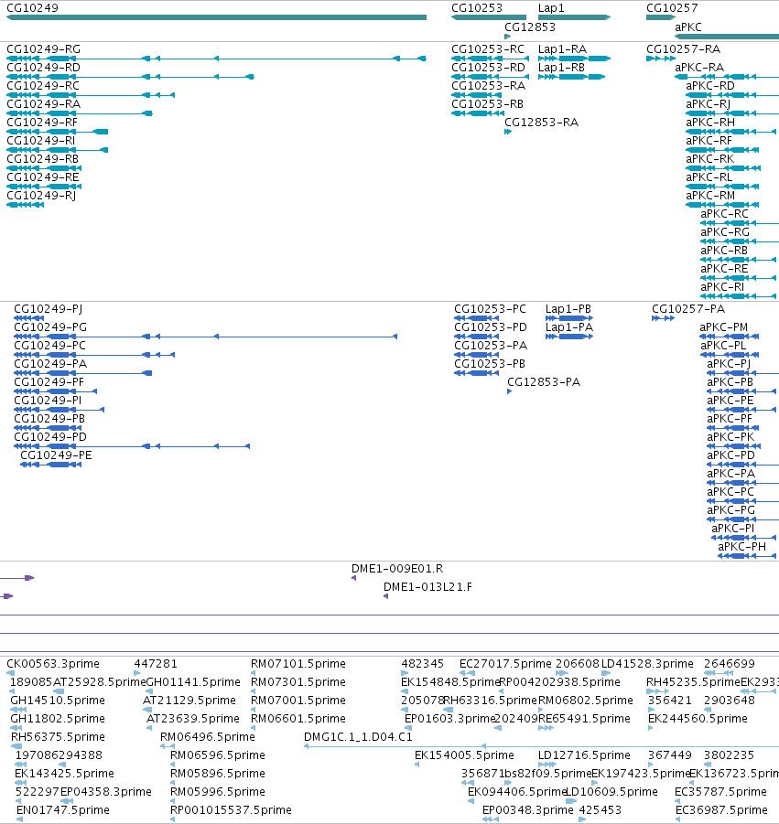Click protein label CG10253-PB
Viewport: 779px width, 824px height.
pos(489,364)
